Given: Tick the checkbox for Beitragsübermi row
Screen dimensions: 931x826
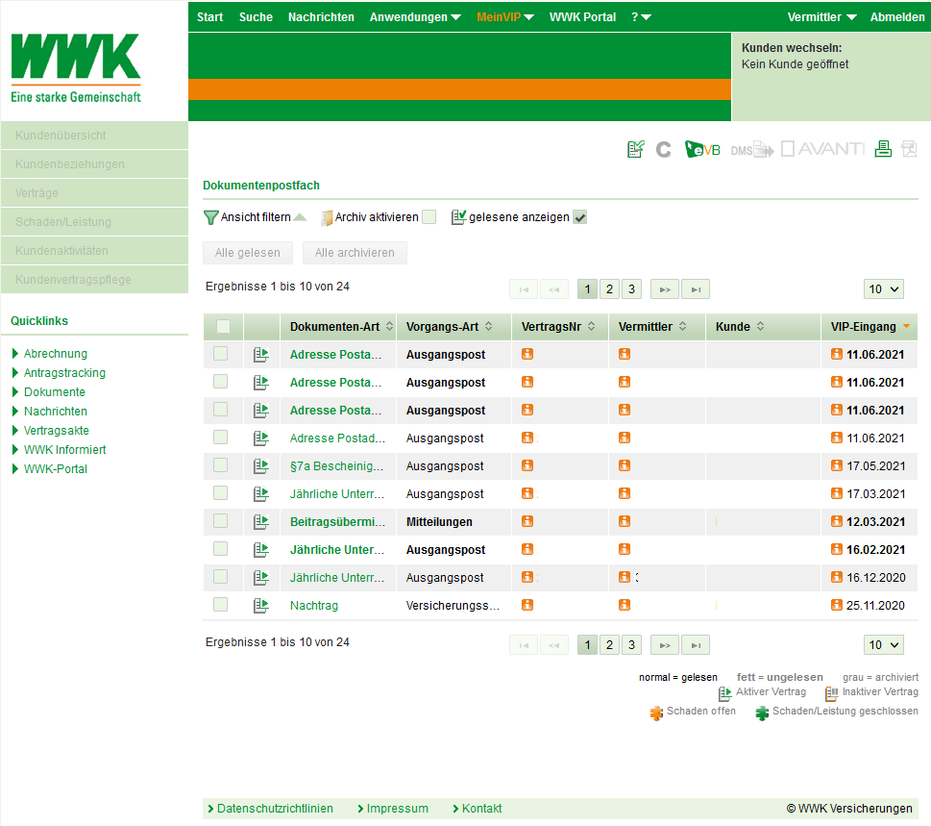Looking at the screenshot, I should point(220,521).
